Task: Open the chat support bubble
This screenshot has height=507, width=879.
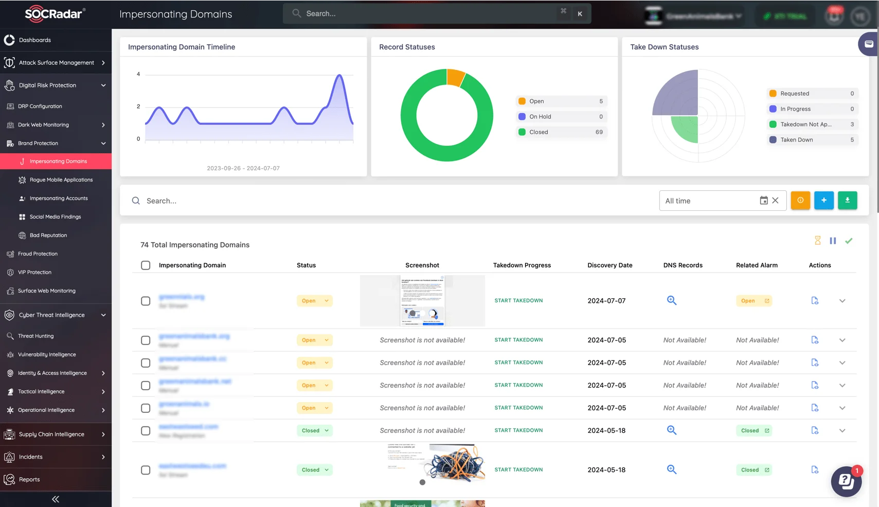Action: pos(846,481)
